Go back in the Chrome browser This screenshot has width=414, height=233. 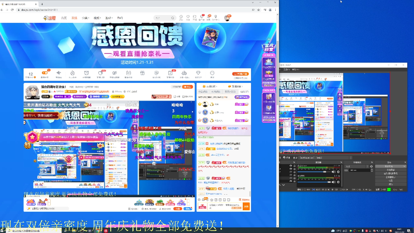click(x=2, y=10)
